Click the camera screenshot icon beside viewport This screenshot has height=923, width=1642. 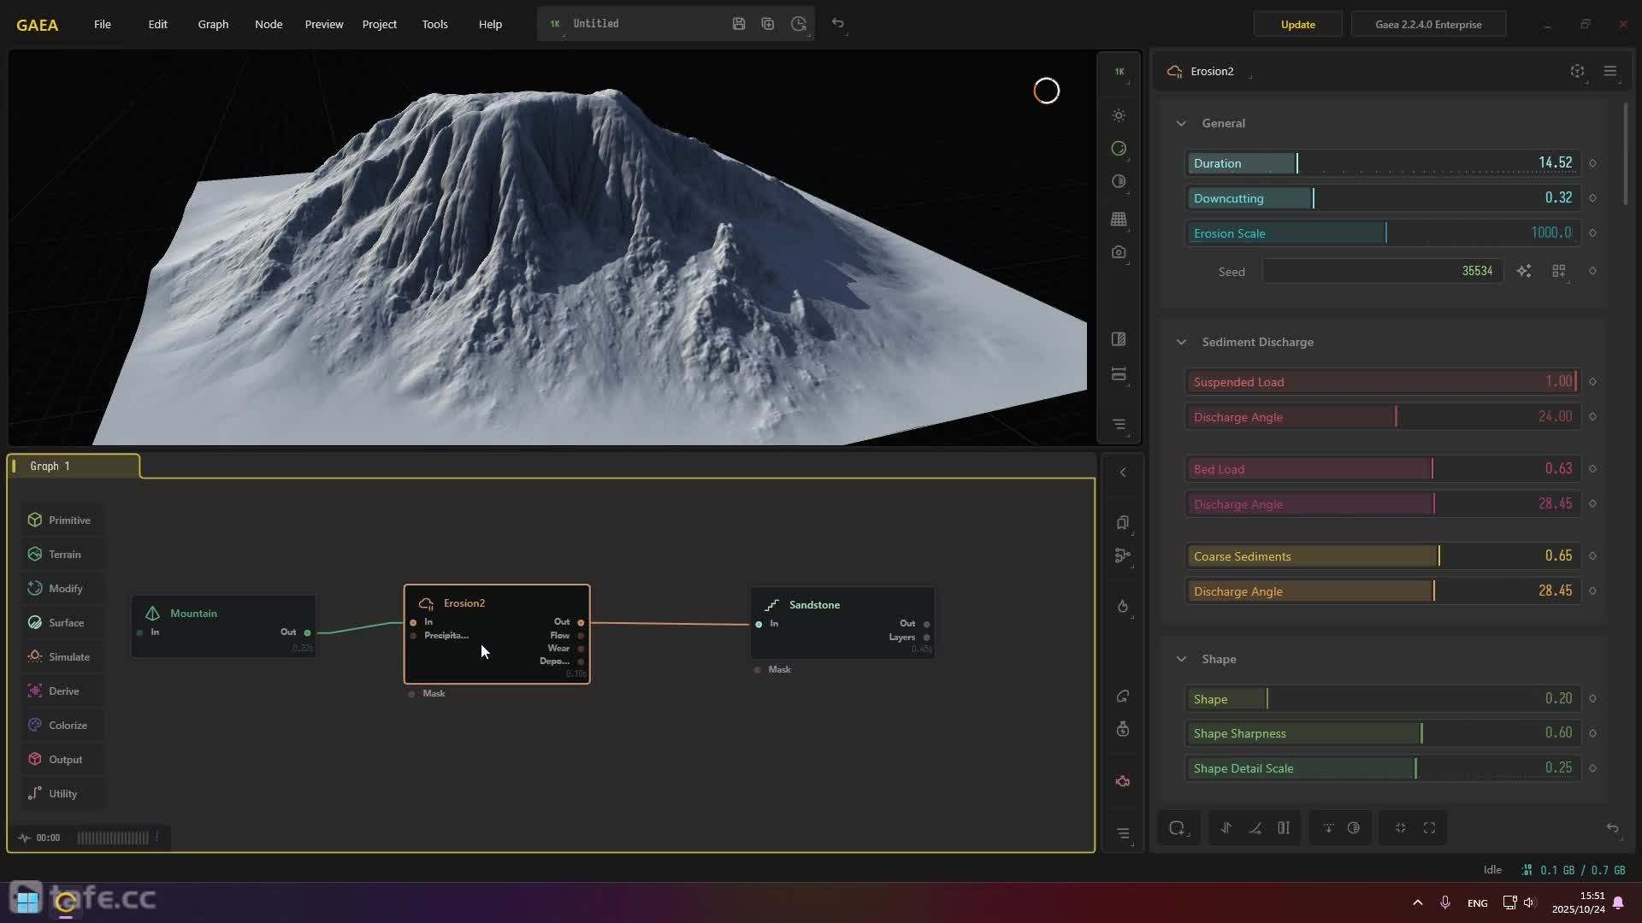1119,253
